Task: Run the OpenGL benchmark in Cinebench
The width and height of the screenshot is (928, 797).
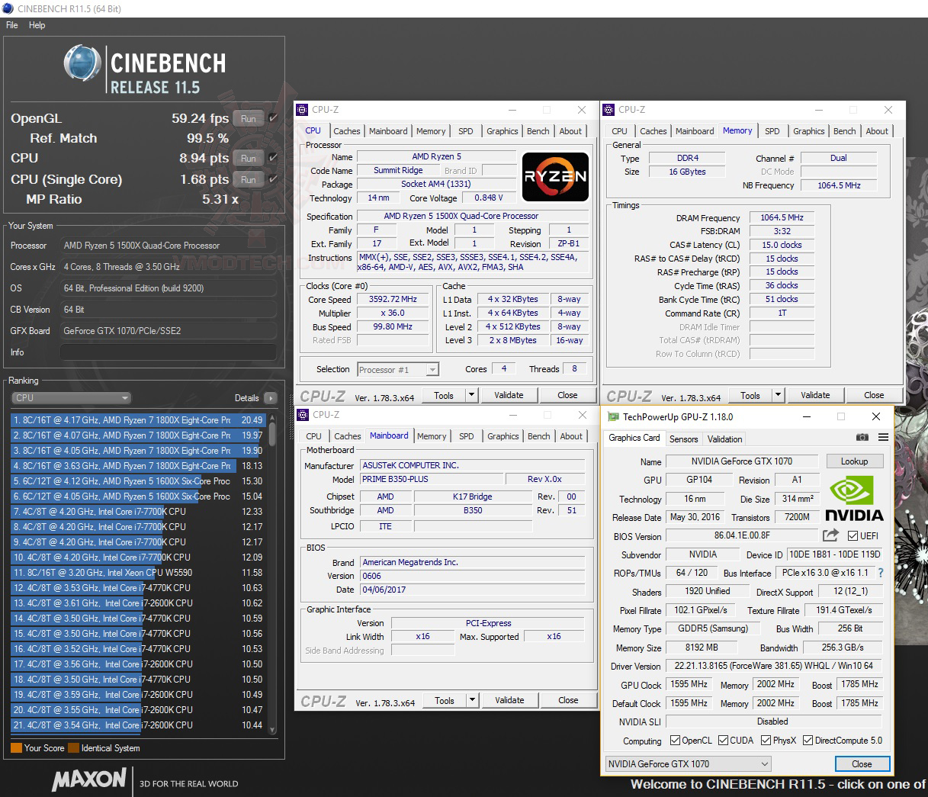Action: pos(248,118)
